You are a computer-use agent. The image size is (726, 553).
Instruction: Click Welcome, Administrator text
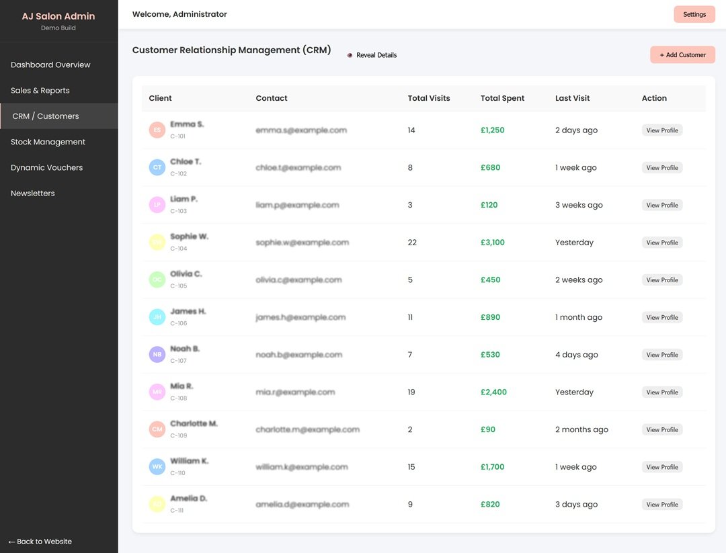pos(179,14)
